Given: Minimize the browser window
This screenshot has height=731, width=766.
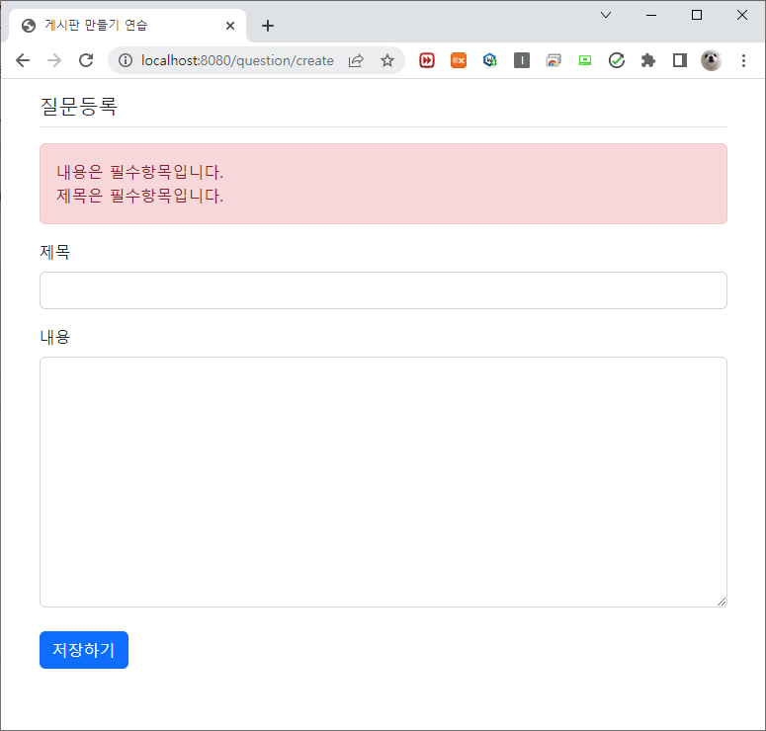Looking at the screenshot, I should coord(651,15).
